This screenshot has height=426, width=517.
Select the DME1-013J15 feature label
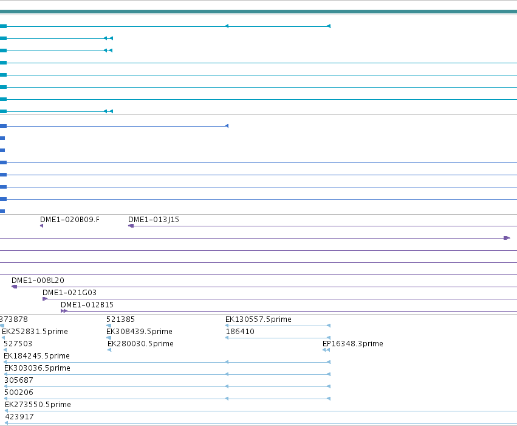[x=154, y=220]
